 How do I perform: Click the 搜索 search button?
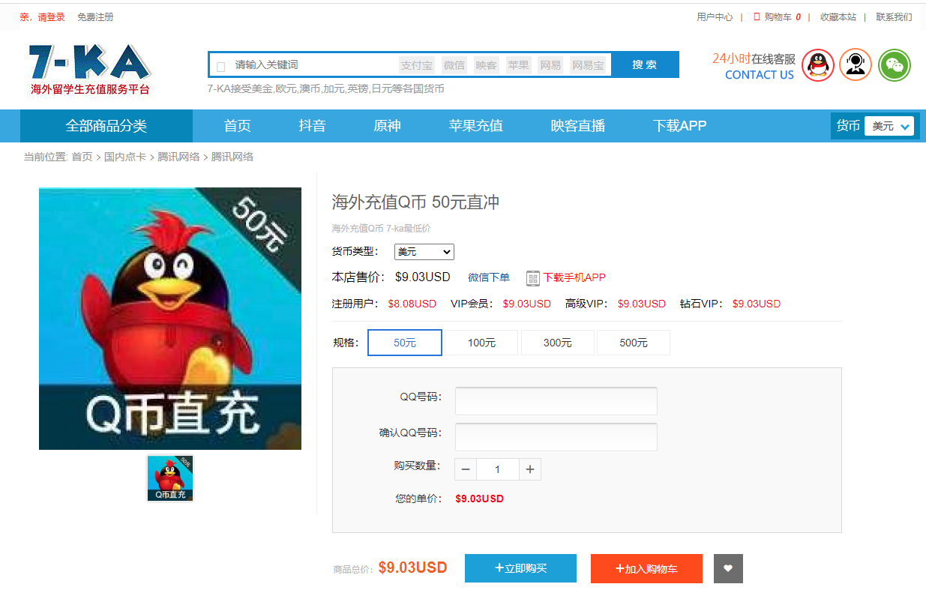coord(645,64)
